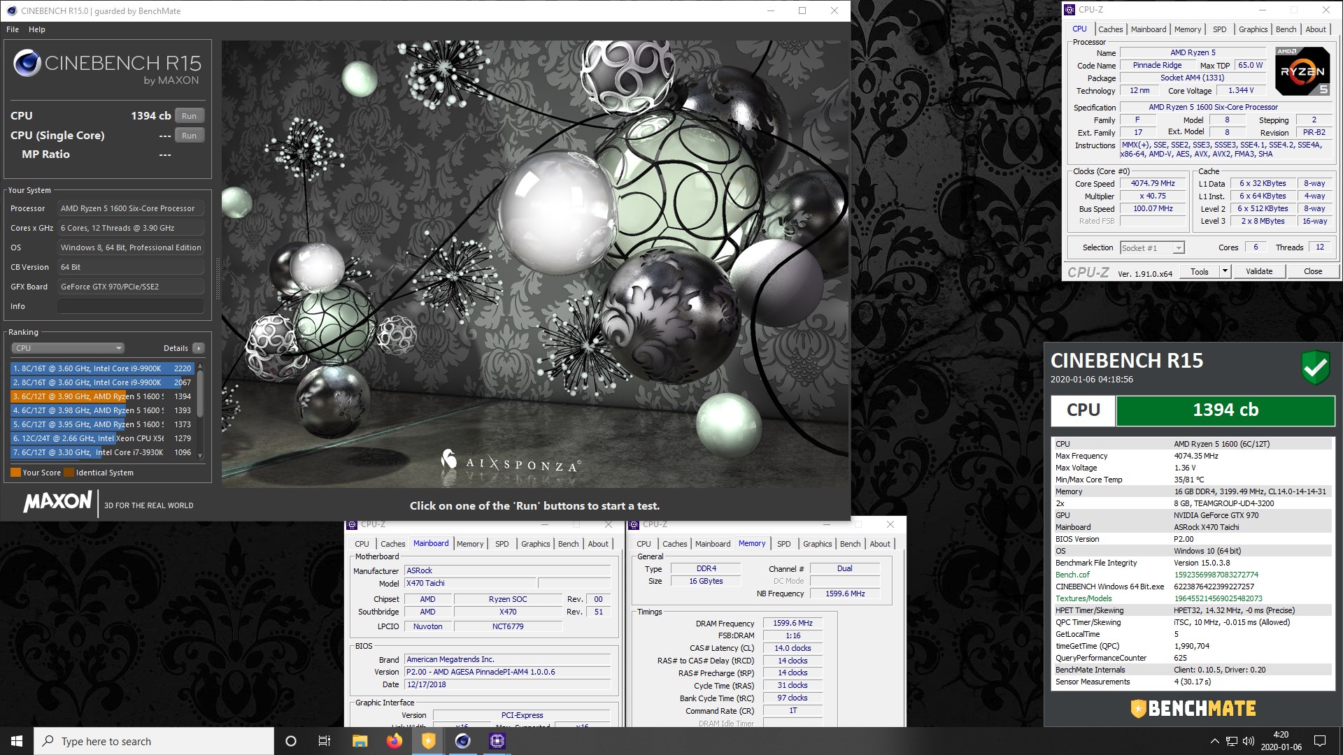The height and width of the screenshot is (755, 1343).
Task: Click the AMD Ryzen 5 logo in CPU-Z
Action: (x=1302, y=71)
